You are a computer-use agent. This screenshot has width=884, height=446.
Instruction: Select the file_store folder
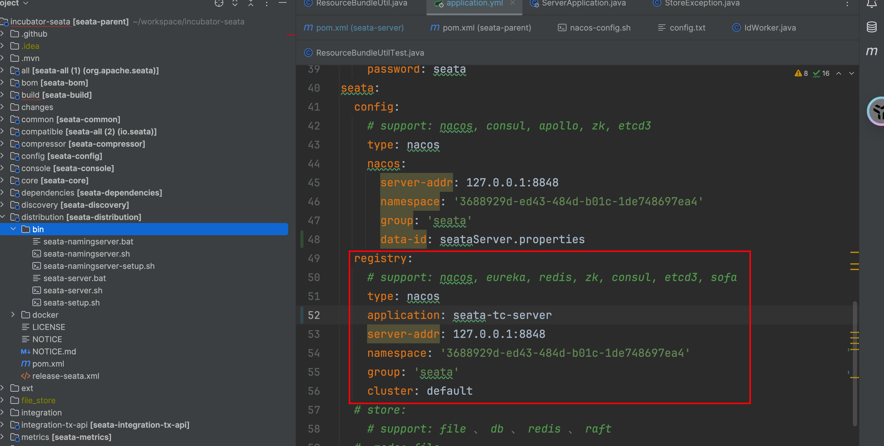pos(38,400)
